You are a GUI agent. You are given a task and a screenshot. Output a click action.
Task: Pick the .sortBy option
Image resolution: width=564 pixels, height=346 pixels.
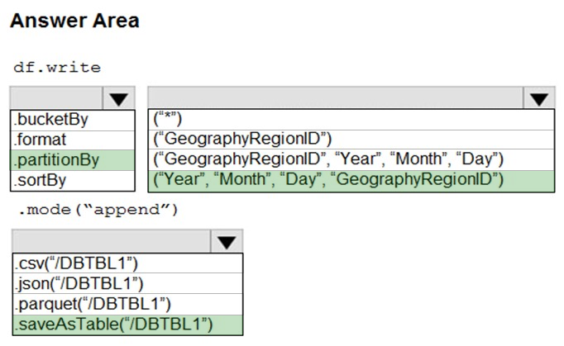pyautogui.click(x=73, y=180)
